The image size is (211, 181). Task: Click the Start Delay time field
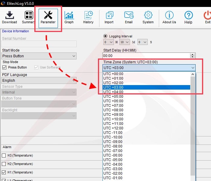pyautogui.click(x=146, y=56)
